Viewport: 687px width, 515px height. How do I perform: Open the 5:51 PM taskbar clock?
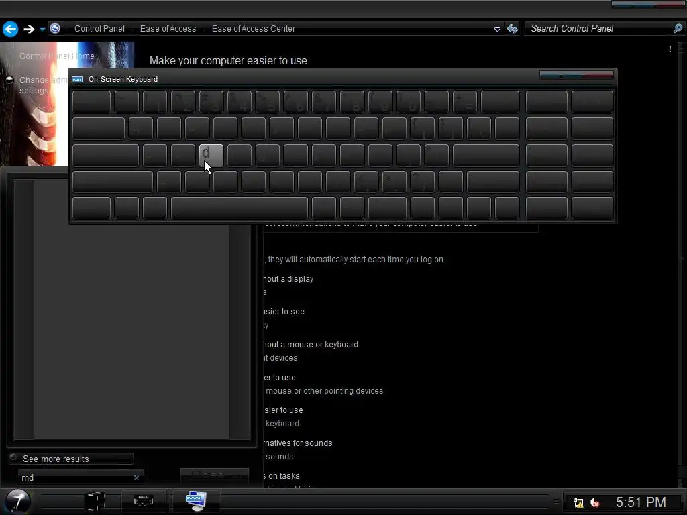(x=641, y=502)
